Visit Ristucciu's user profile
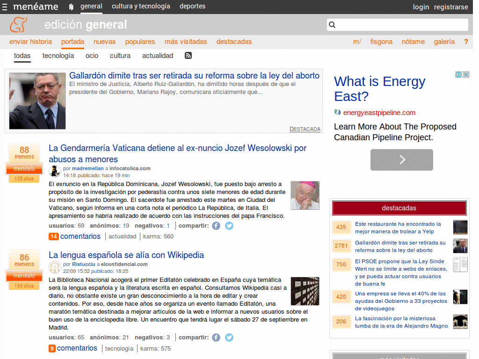Image resolution: width=479 pixels, height=359 pixels. click(84, 265)
